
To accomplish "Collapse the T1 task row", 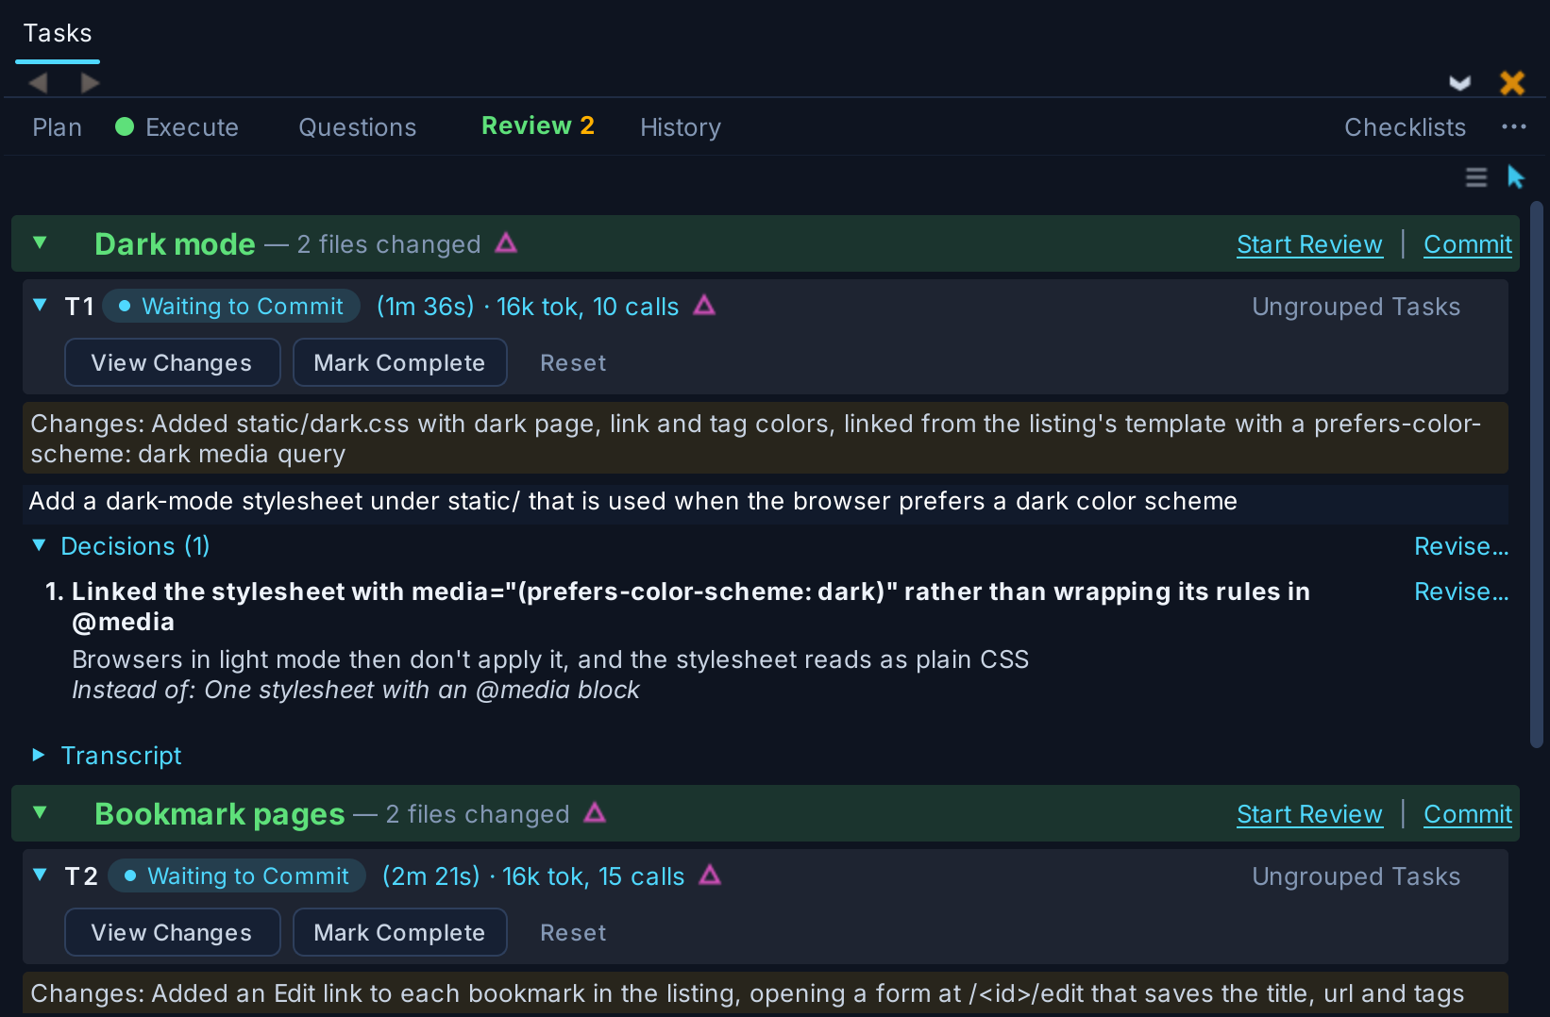I will pyautogui.click(x=40, y=306).
